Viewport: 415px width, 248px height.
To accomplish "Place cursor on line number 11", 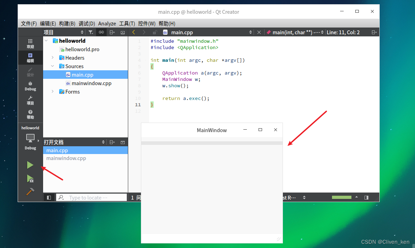I will (138, 105).
